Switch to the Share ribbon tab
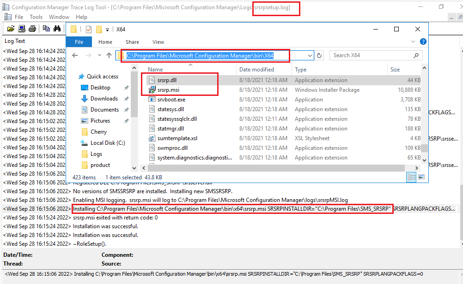This screenshot has height=284, width=463. 132,42
